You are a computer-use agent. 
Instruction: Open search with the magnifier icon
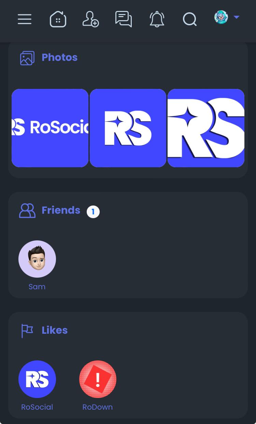(x=190, y=19)
